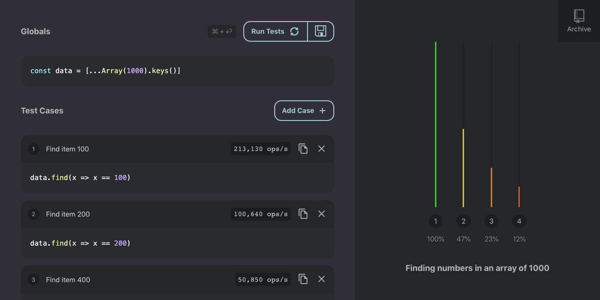This screenshot has width=600, height=300.
Task: Click the floppy disk save icon
Action: coord(321,31)
